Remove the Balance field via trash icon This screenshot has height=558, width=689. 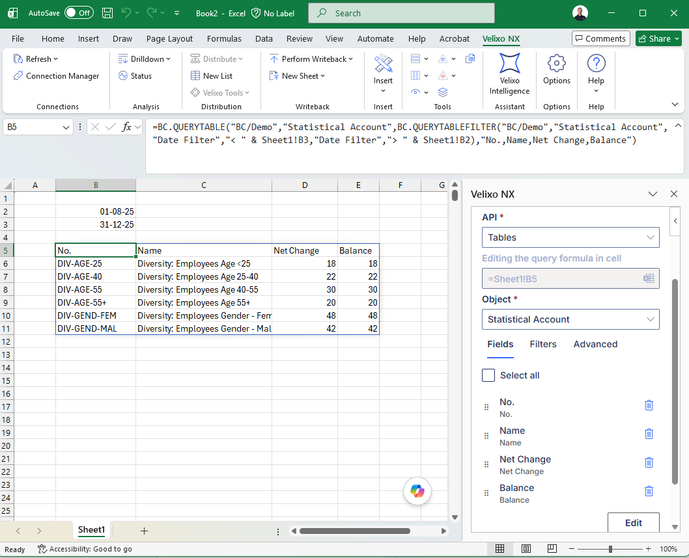point(649,491)
